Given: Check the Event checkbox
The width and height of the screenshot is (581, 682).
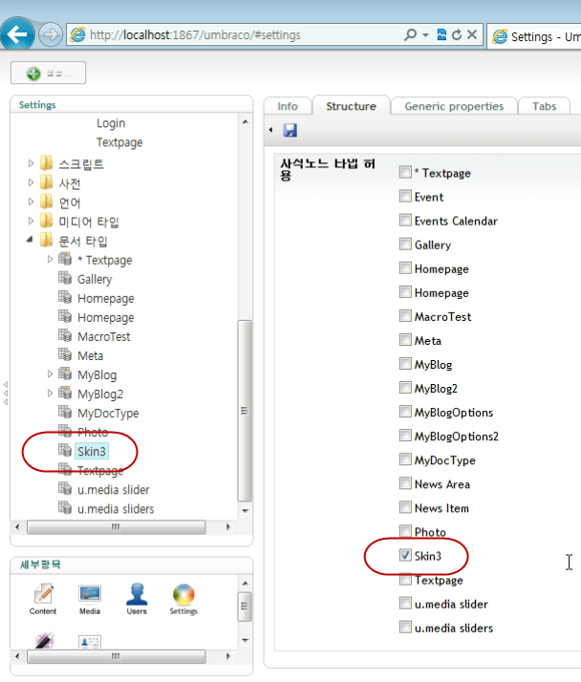Looking at the screenshot, I should tap(405, 196).
